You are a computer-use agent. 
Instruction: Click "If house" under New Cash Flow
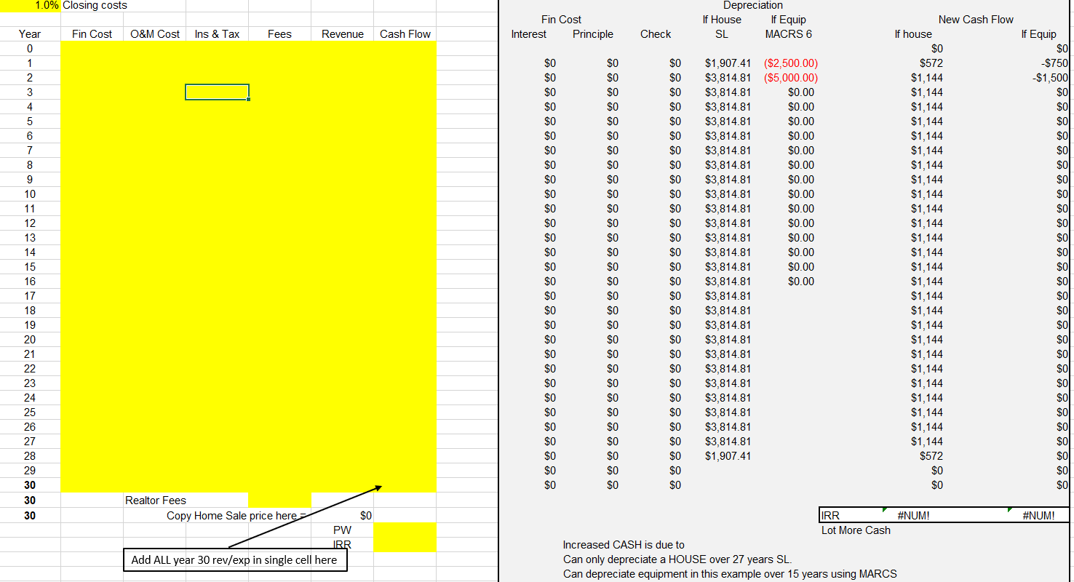click(913, 33)
